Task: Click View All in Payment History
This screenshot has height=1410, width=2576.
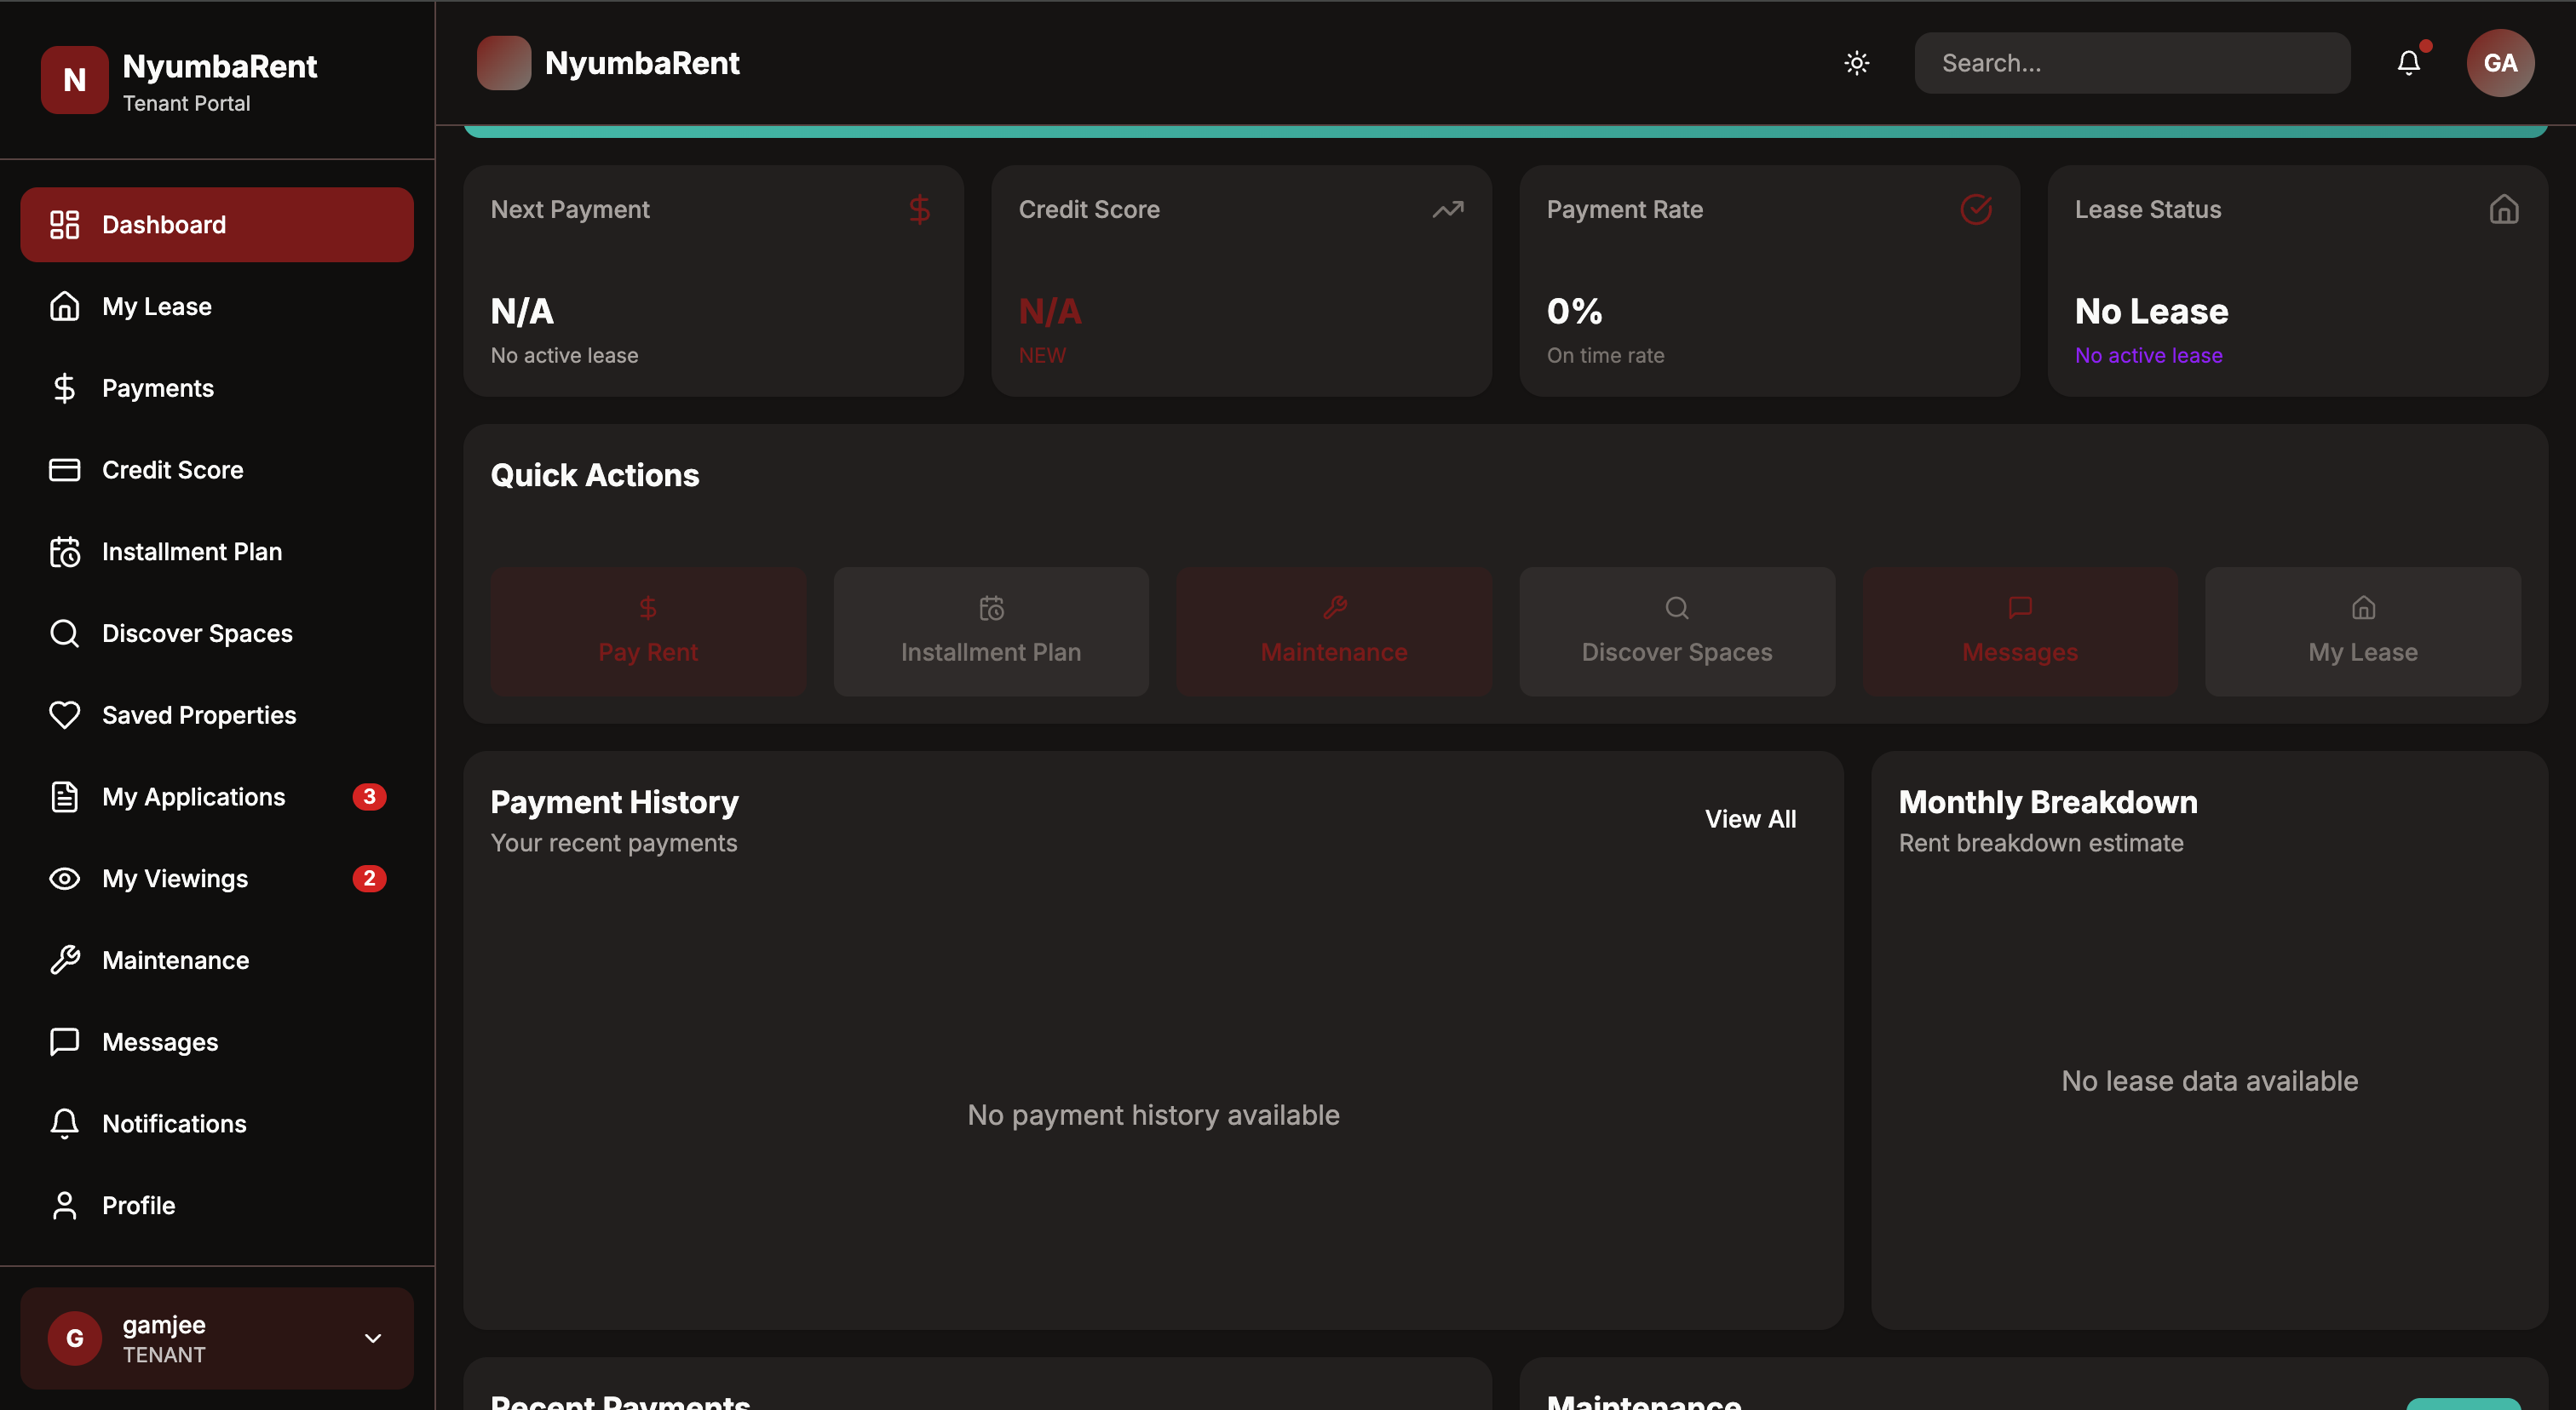Action: pos(1750,818)
